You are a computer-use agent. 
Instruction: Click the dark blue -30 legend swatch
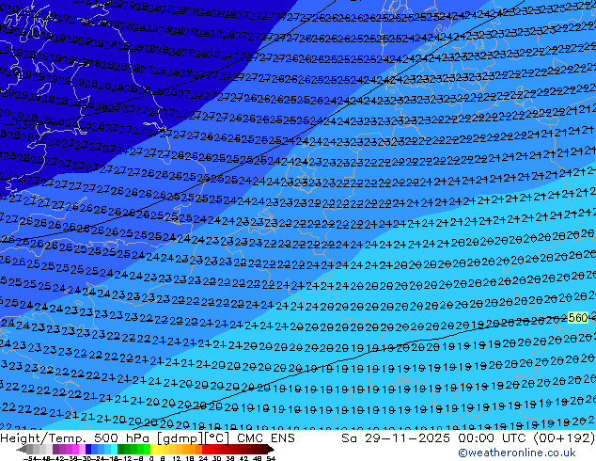pos(88,449)
